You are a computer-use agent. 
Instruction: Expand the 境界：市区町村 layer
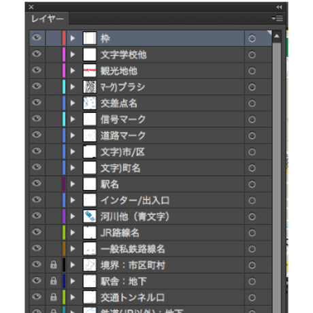click(x=73, y=265)
